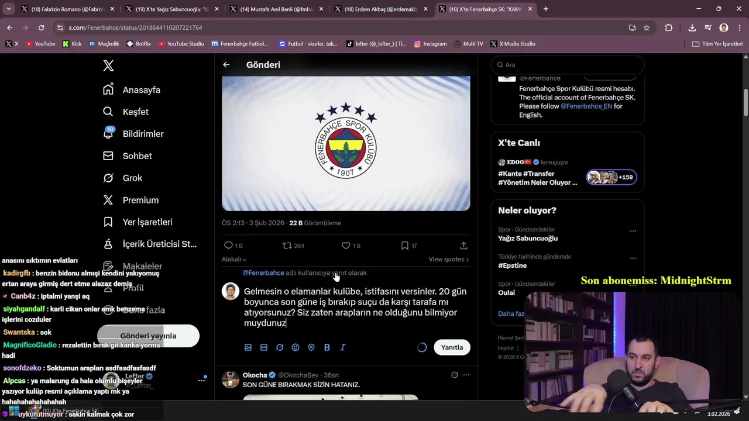
Task: Open @Fenerbahce_EN profile link
Action: click(586, 106)
